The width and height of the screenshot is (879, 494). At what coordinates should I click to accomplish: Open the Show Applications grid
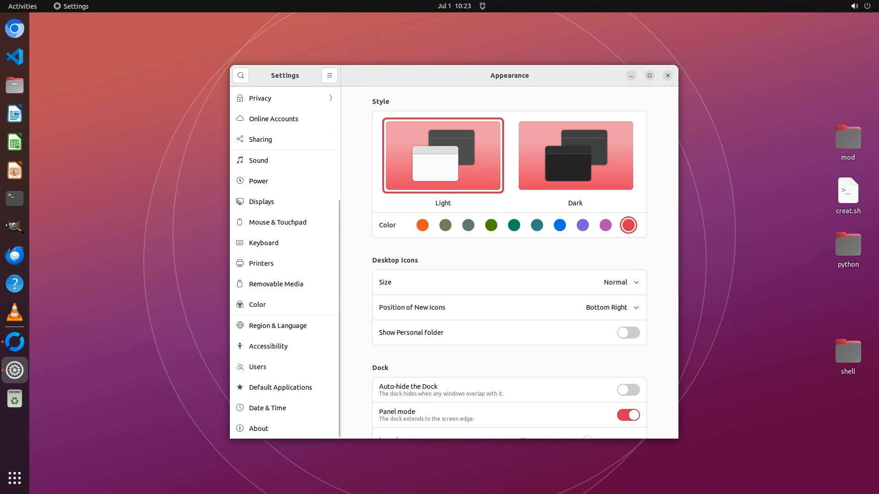click(15, 478)
